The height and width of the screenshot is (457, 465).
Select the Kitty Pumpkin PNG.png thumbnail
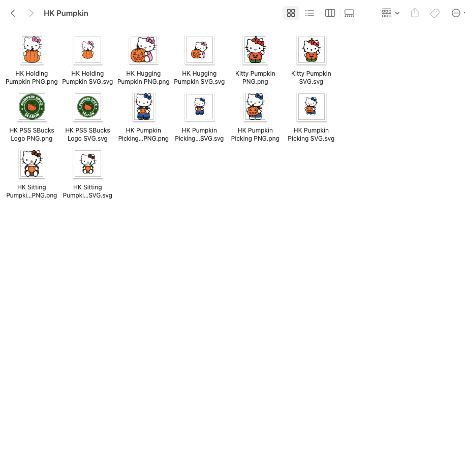(255, 50)
